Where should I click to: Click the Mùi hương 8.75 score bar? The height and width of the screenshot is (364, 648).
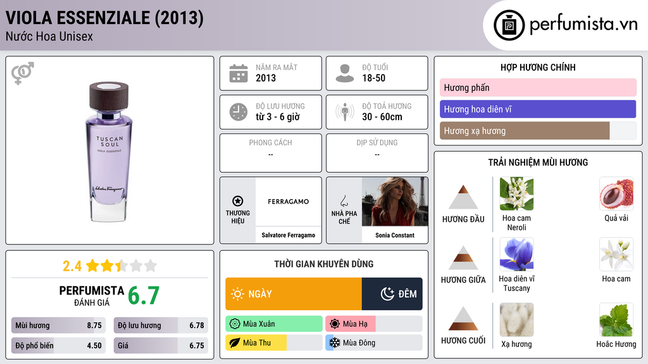point(58,325)
